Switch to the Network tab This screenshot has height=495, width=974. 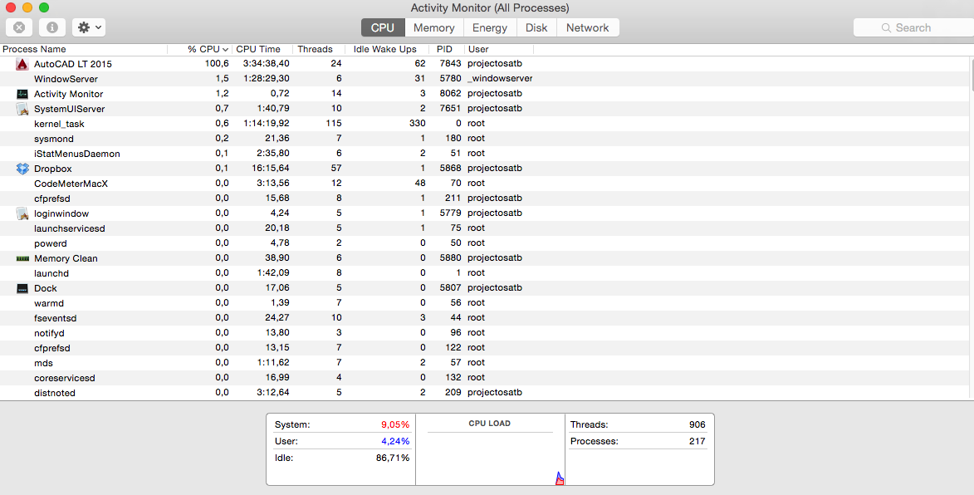tap(588, 28)
